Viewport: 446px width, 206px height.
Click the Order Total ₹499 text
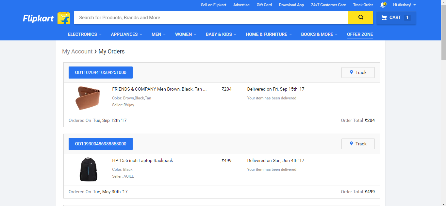[x=358, y=192]
